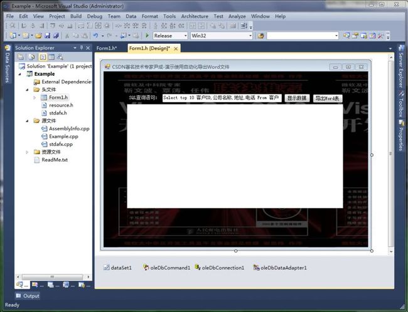Click the View Class Diagram icon
Viewport: 408px width, 312px height.
[x=60, y=57]
